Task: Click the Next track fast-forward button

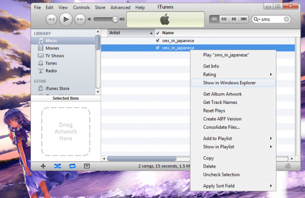Action: click(80, 19)
